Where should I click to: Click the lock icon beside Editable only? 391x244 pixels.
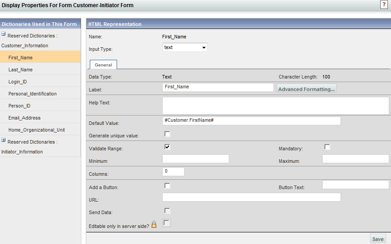coord(154,225)
